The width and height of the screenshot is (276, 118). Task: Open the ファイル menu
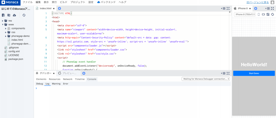click(x=28, y=2)
